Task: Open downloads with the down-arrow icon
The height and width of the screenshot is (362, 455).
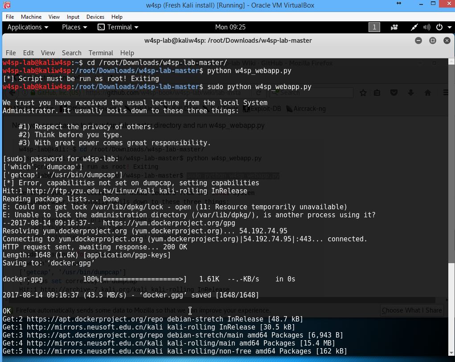Action: click(410, 93)
